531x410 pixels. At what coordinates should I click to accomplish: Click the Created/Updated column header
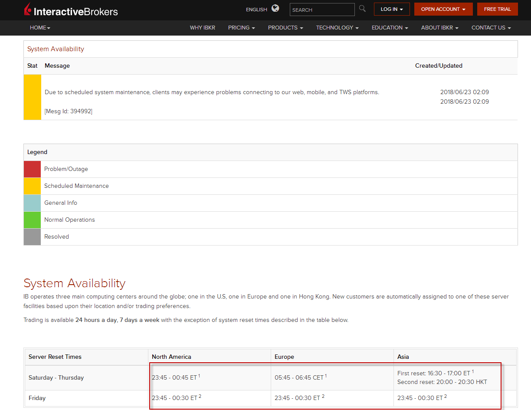pyautogui.click(x=439, y=66)
